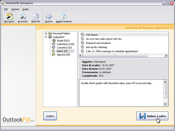Click in the task notes text area

point(121,93)
